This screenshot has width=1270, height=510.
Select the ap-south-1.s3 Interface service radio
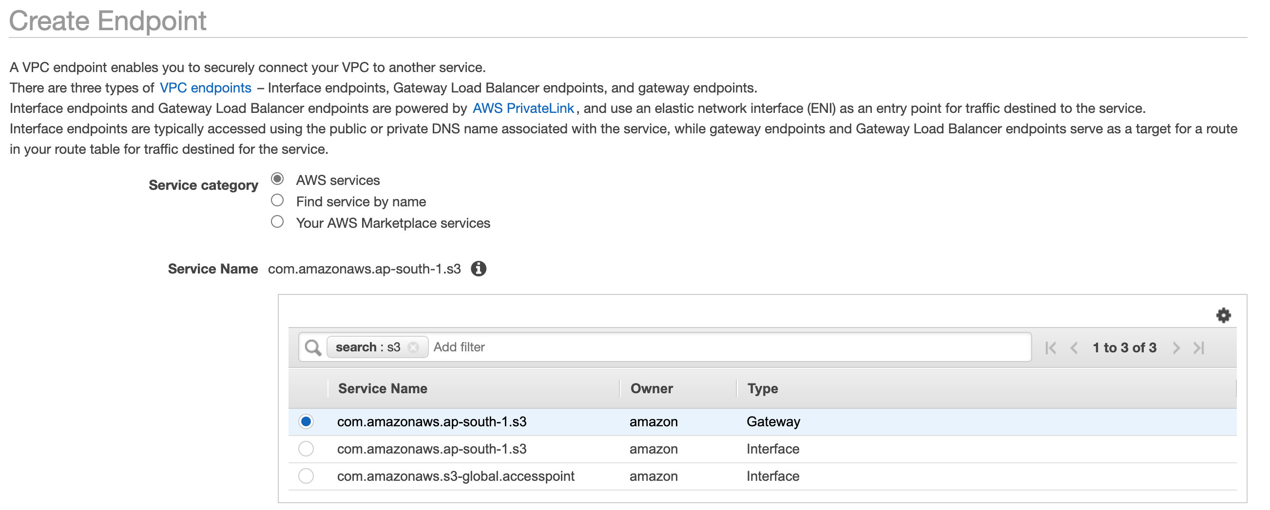click(x=306, y=449)
